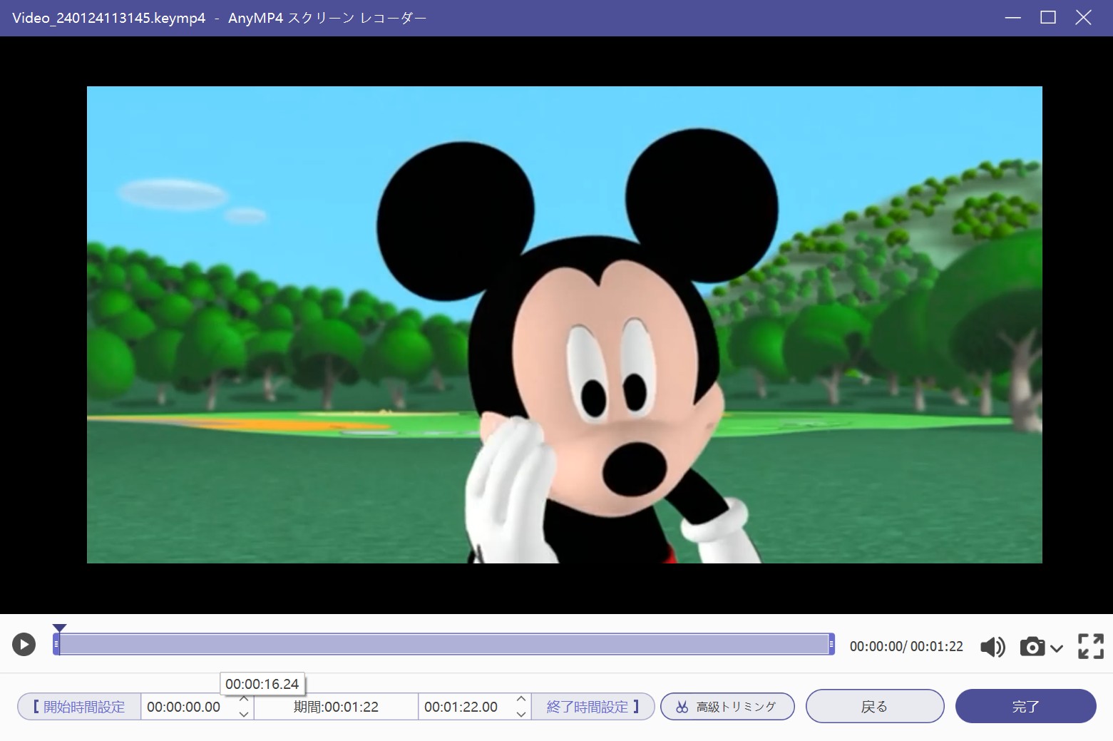Click the 00:00:00/ 00:01:22 time readout
1113x741 pixels.
point(906,646)
